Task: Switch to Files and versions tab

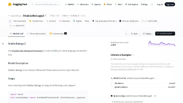Action: [36, 34]
